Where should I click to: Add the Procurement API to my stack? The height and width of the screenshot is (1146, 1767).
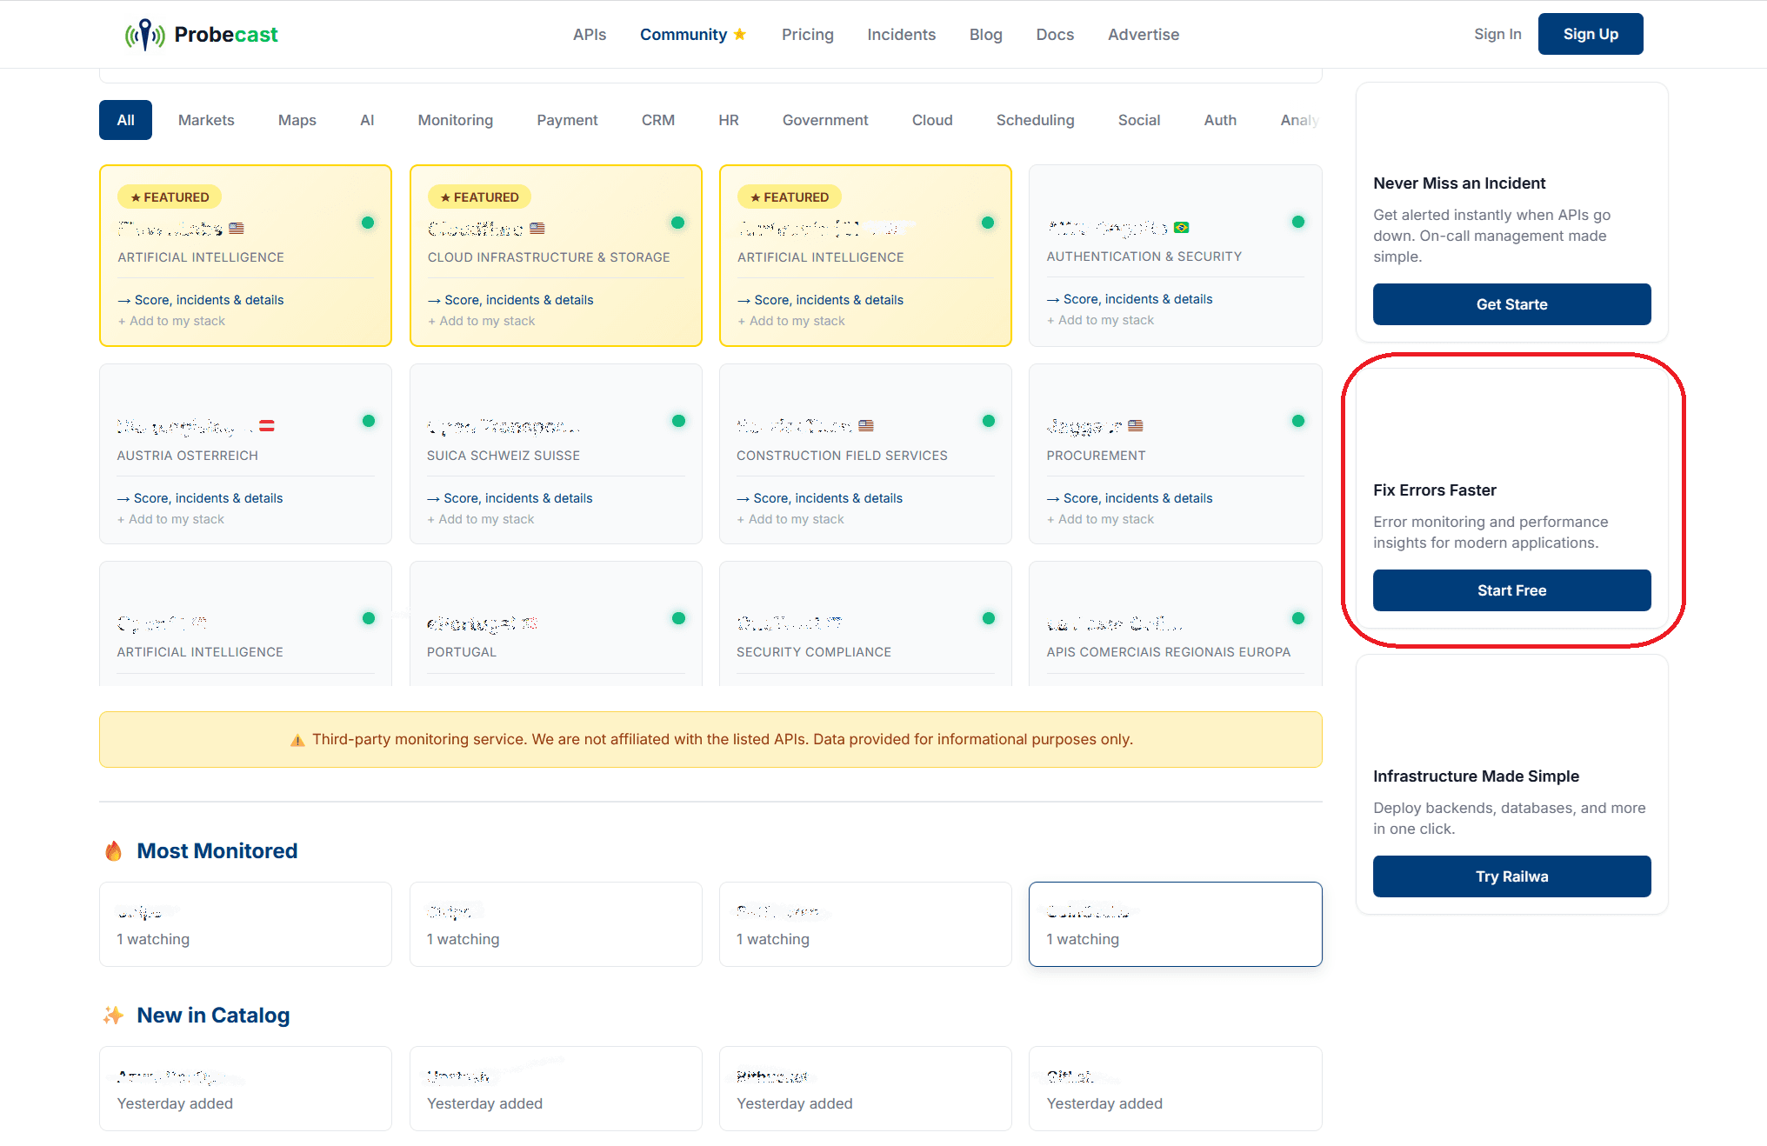[1100, 519]
